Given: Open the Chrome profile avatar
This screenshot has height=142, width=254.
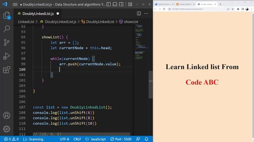Looking at the screenshot, I should coord(247,9).
